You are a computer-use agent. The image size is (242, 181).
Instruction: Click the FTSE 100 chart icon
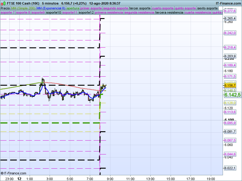pyautogui.click(x=3, y=3)
